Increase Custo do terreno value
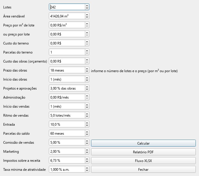Viewport: 199px width, 176px height. tap(87, 42)
